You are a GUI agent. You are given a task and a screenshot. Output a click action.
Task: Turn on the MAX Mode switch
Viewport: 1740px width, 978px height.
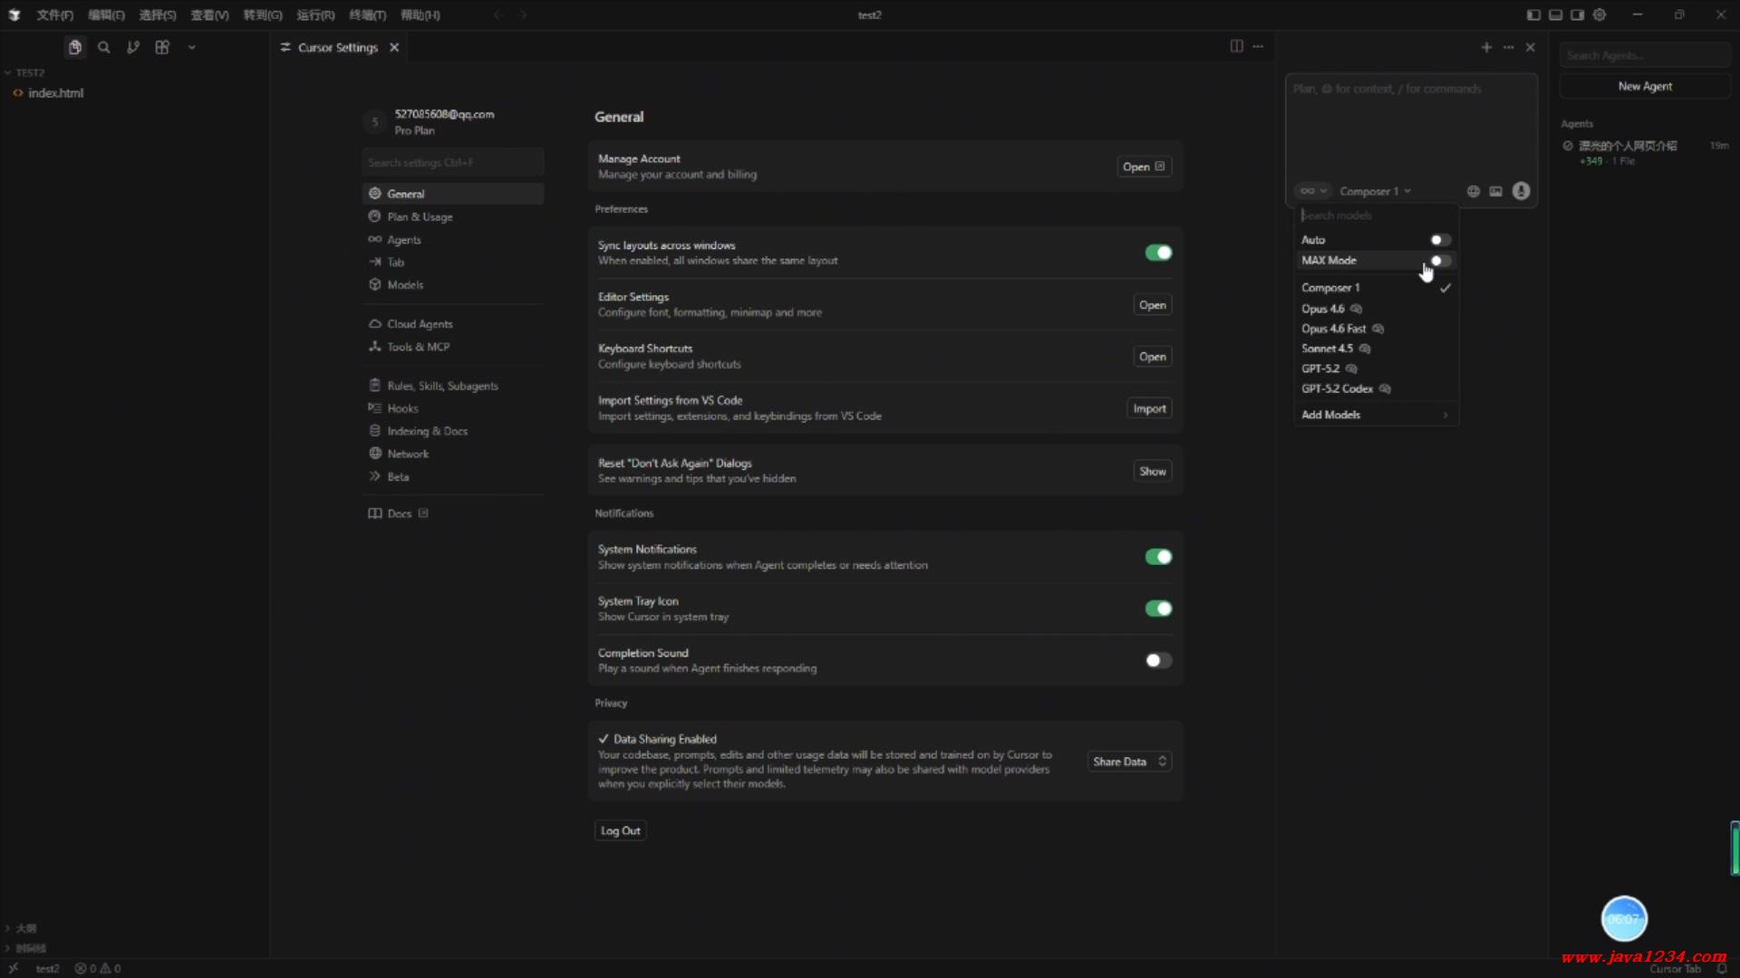[1440, 261]
